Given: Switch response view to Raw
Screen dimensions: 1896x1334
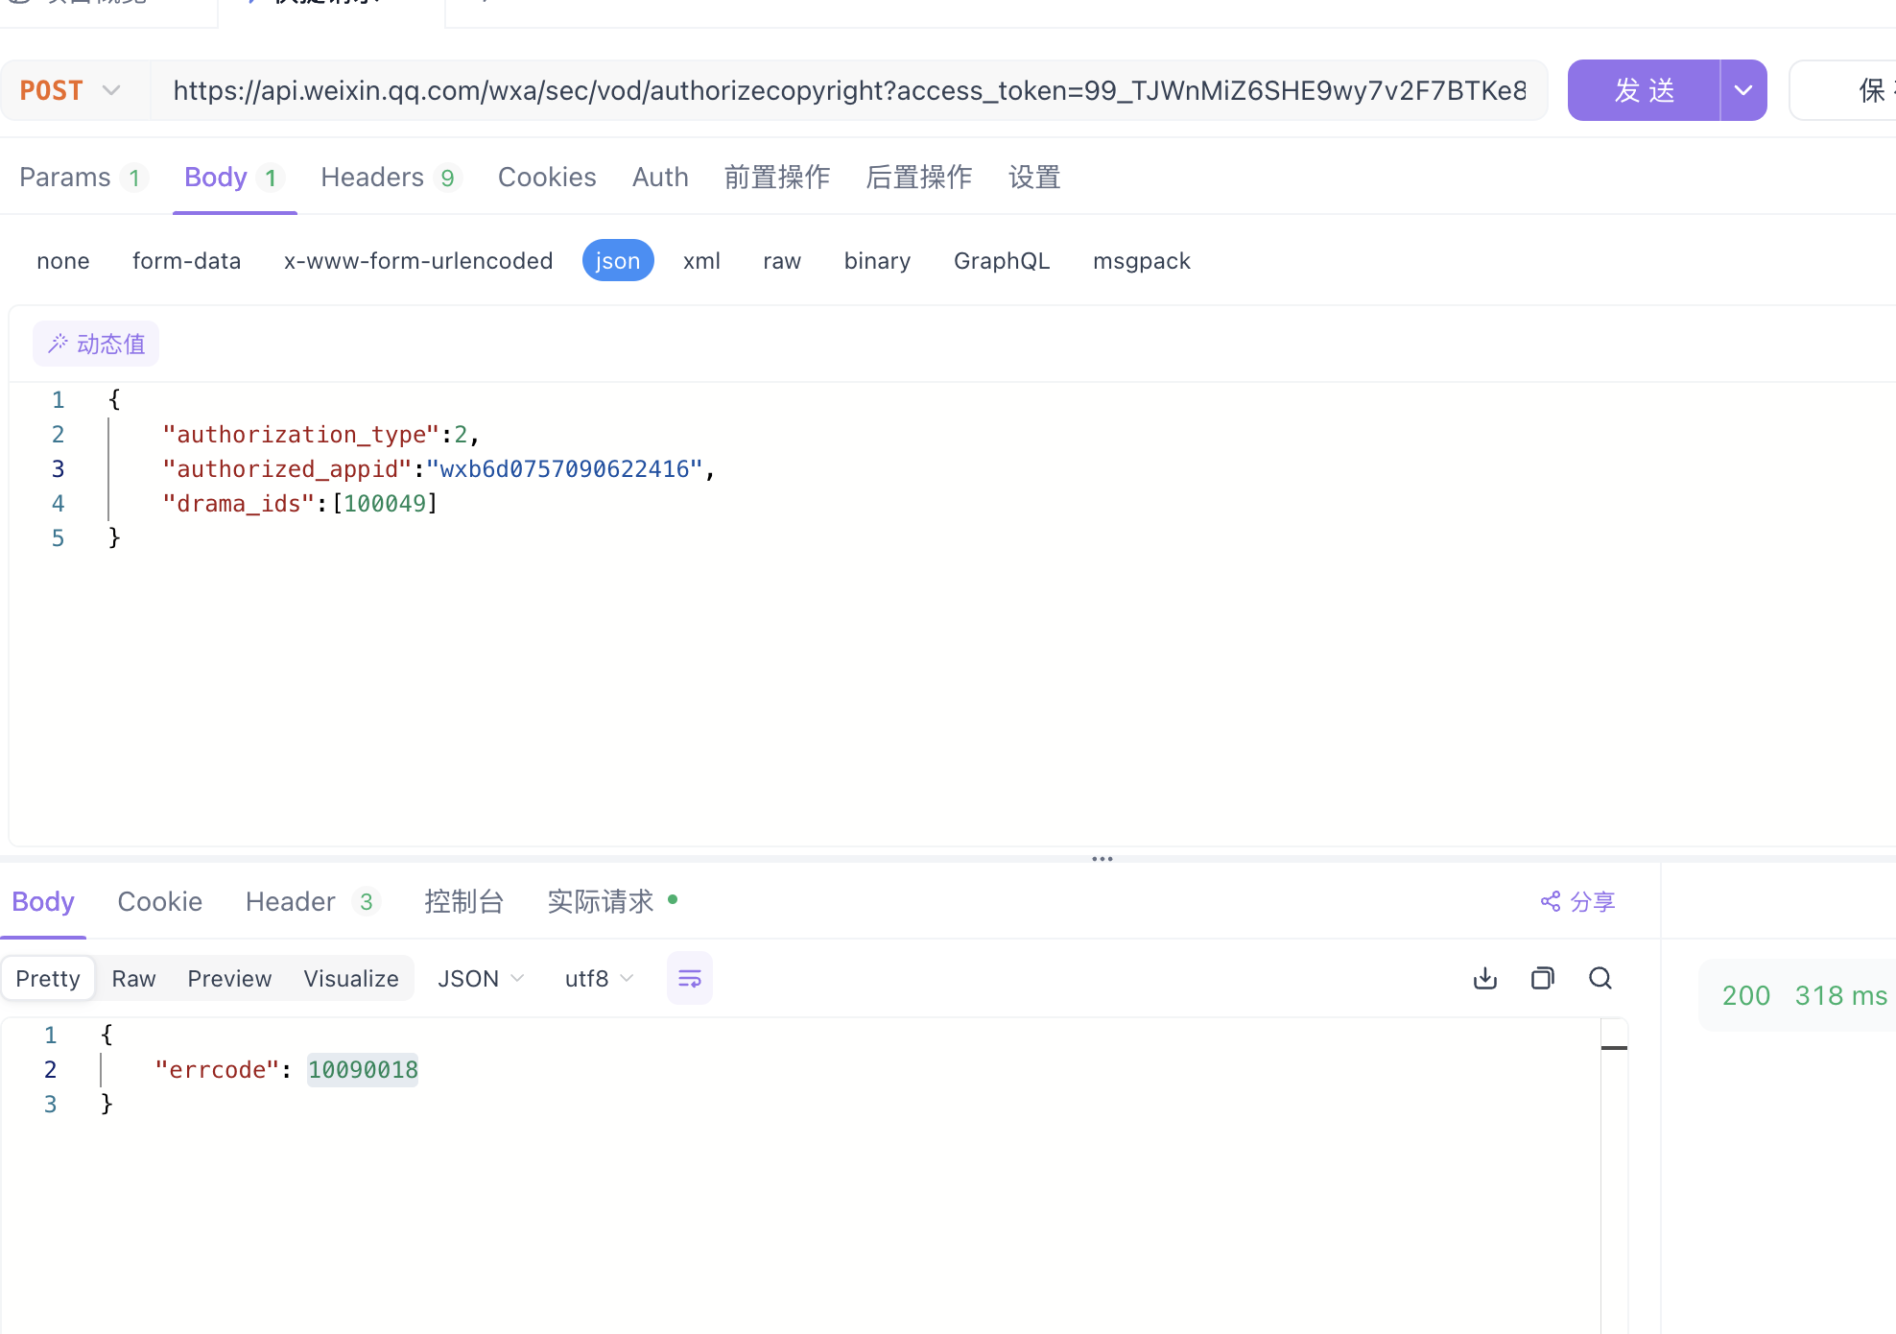Looking at the screenshot, I should [133, 978].
